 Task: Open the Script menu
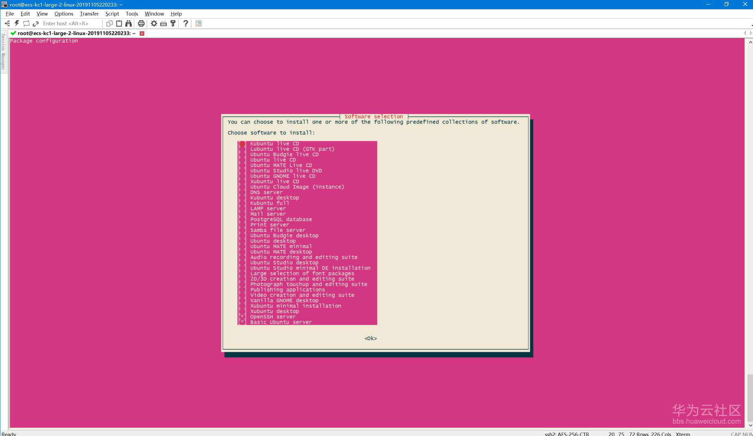[112, 14]
